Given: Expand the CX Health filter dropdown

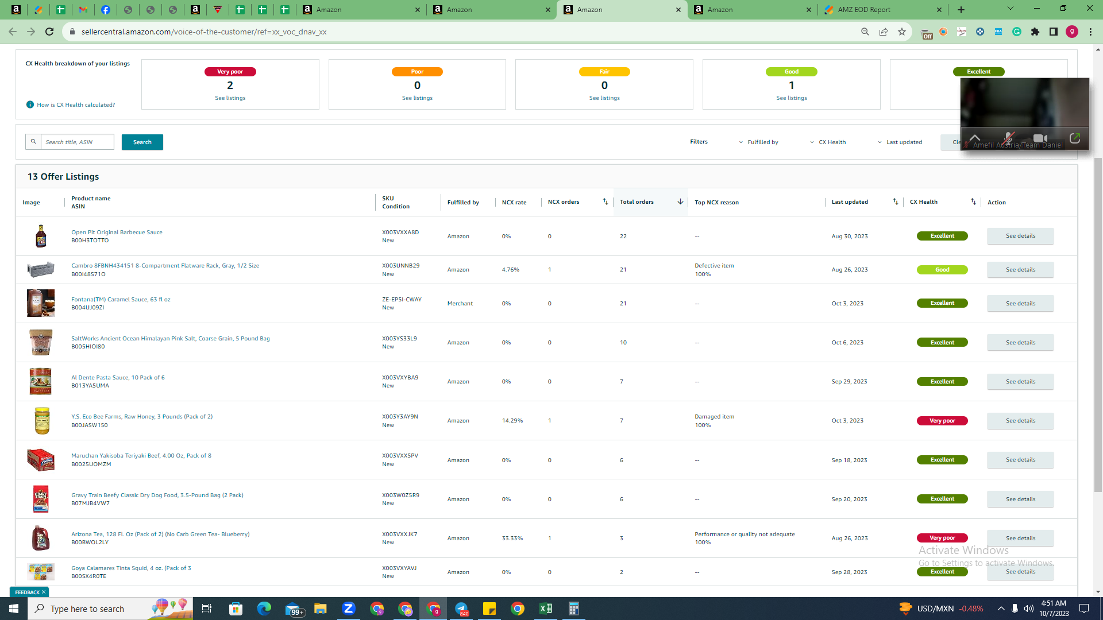Looking at the screenshot, I should [x=828, y=142].
